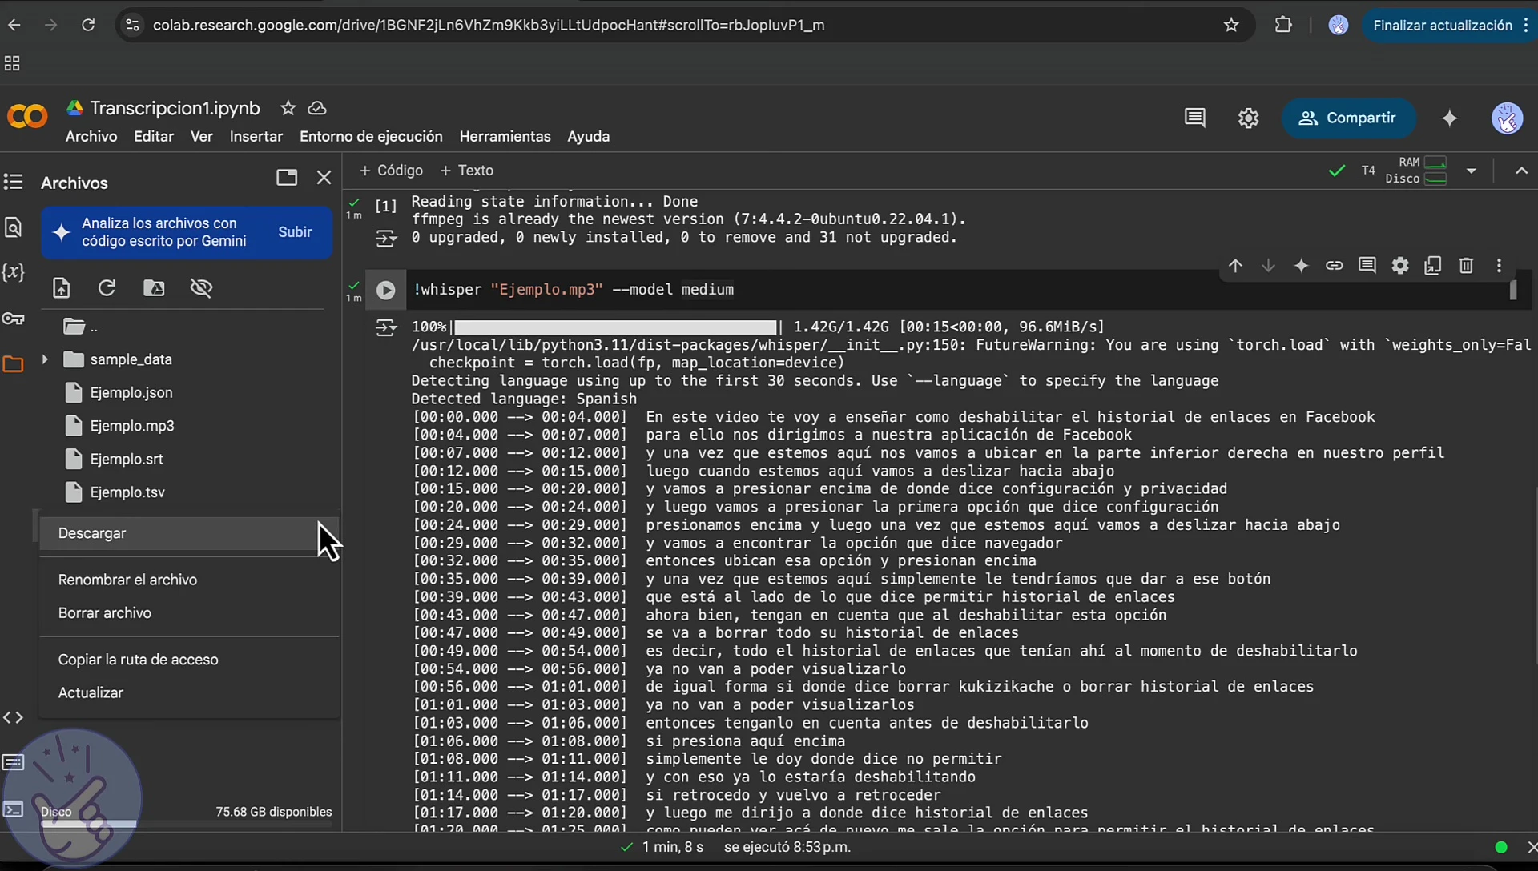Upload a file to session storage
This screenshot has width=1538, height=871.
(x=62, y=288)
